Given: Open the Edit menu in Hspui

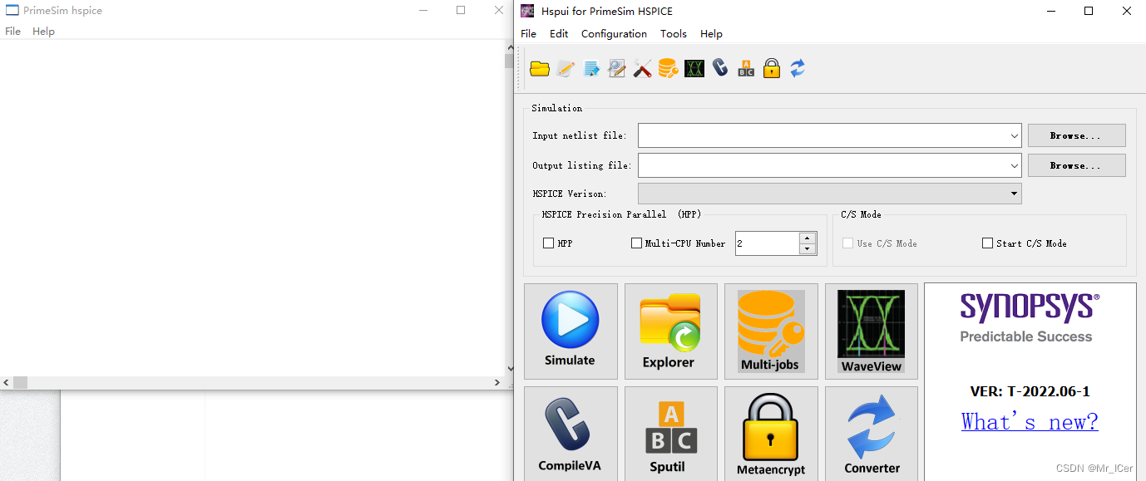Looking at the screenshot, I should click(559, 34).
